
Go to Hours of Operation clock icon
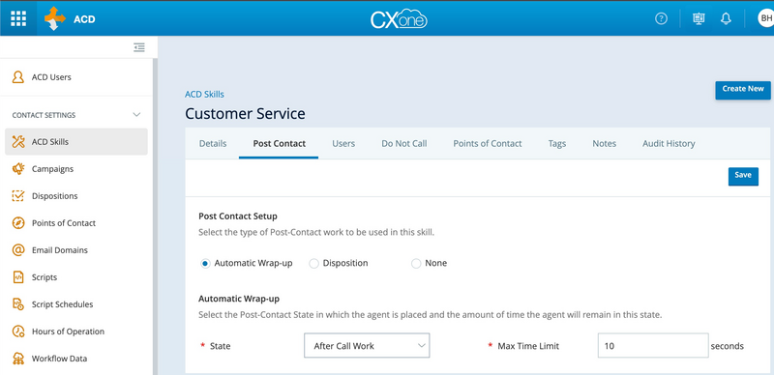(x=17, y=332)
